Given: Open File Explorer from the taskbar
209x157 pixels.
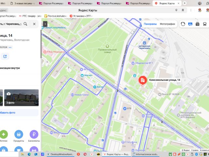Looking at the screenshot, I should click(x=23, y=154).
